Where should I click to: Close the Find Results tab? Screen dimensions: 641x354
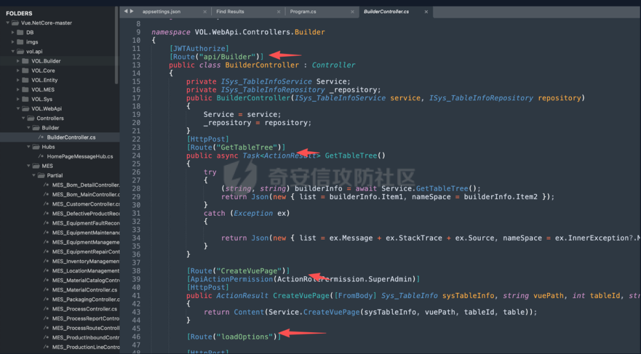(279, 12)
